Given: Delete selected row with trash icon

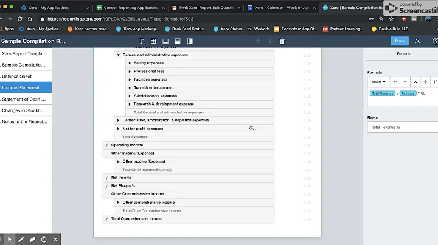Looking at the screenshot, I should [282, 41].
